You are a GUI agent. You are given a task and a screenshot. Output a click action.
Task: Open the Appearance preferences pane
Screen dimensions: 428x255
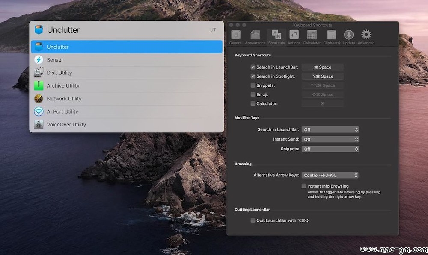255,37
